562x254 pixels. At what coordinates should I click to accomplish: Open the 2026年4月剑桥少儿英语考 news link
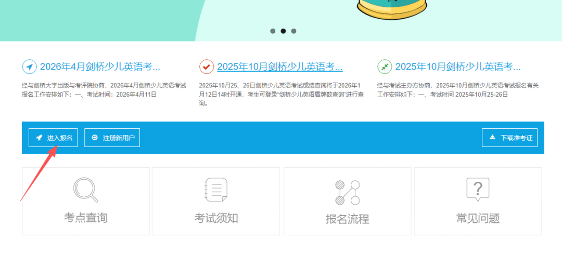coord(100,66)
